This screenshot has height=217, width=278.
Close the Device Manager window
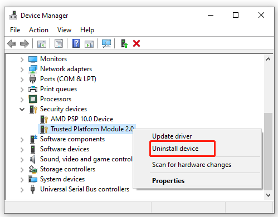(x=261, y=15)
